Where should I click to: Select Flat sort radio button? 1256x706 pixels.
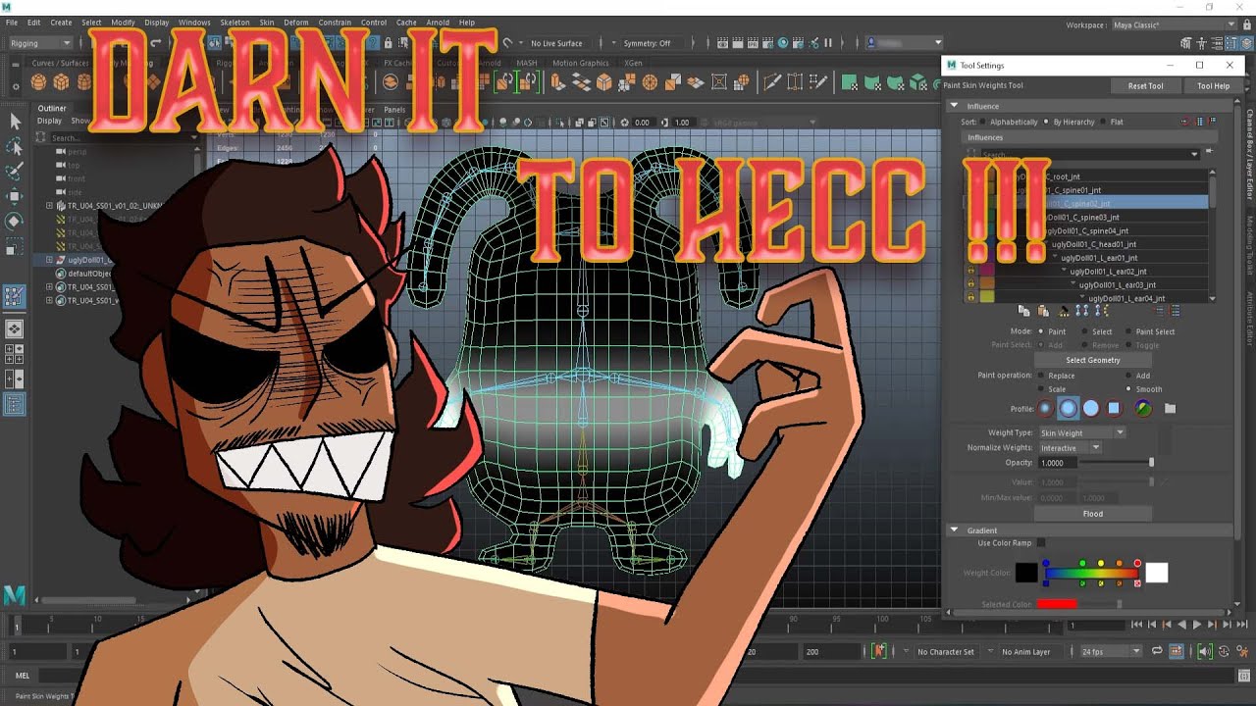pyautogui.click(x=1103, y=122)
